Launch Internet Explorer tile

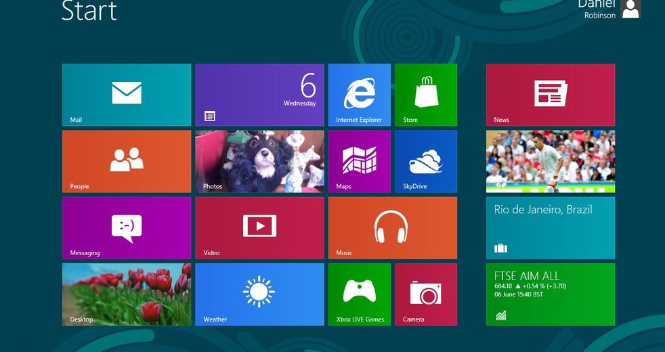(359, 95)
